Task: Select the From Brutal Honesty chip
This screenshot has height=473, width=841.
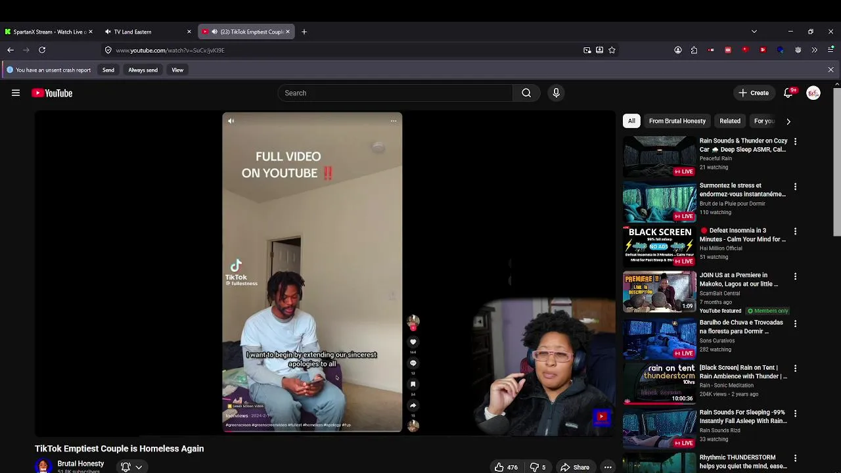Action: 677,121
